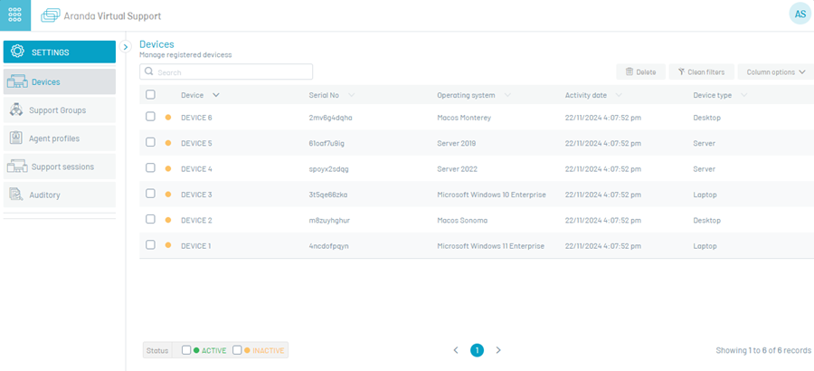Enable the INACTIVE status filter checkbox

click(237, 350)
